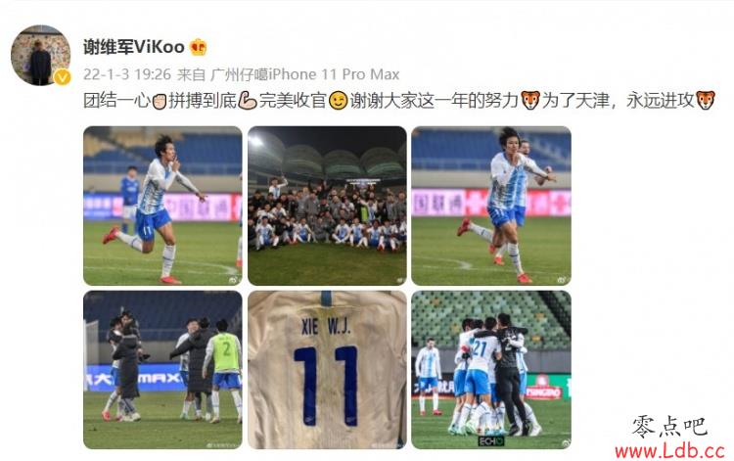
Task: Open the XIE W.J. 11 jersey photo
Action: click(327, 370)
